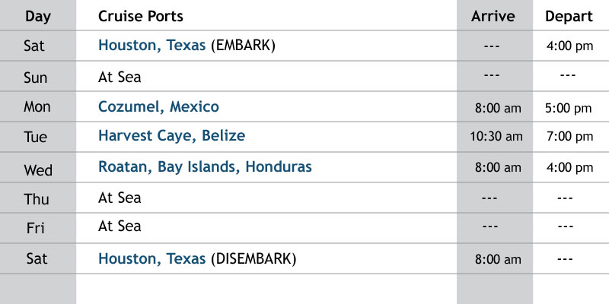Image resolution: width=609 pixels, height=304 pixels.
Task: Open the Harvest Caye, Belize link
Action: [171, 136]
